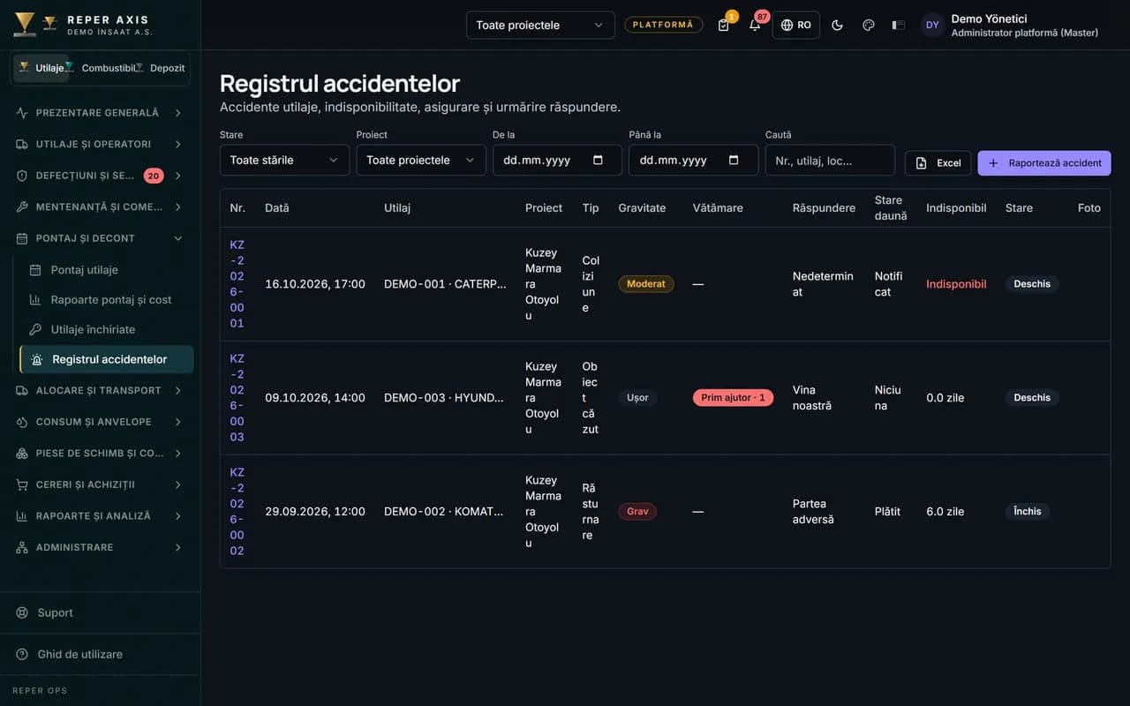The width and height of the screenshot is (1130, 706).
Task: Expand Mentenanță menu section
Action: pyautogui.click(x=100, y=207)
